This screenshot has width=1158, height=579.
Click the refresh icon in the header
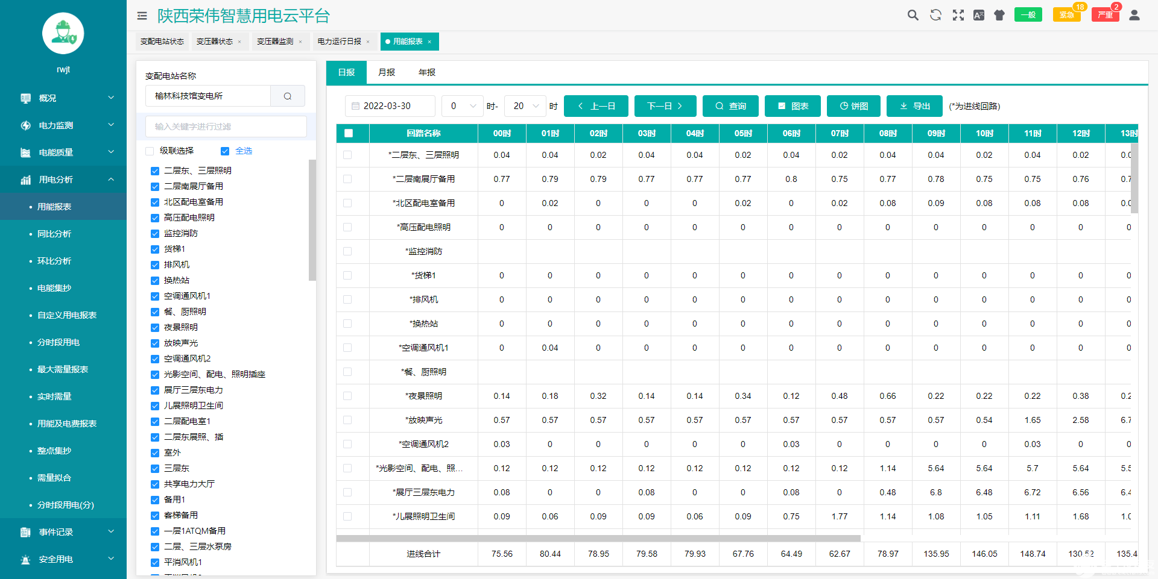point(935,15)
